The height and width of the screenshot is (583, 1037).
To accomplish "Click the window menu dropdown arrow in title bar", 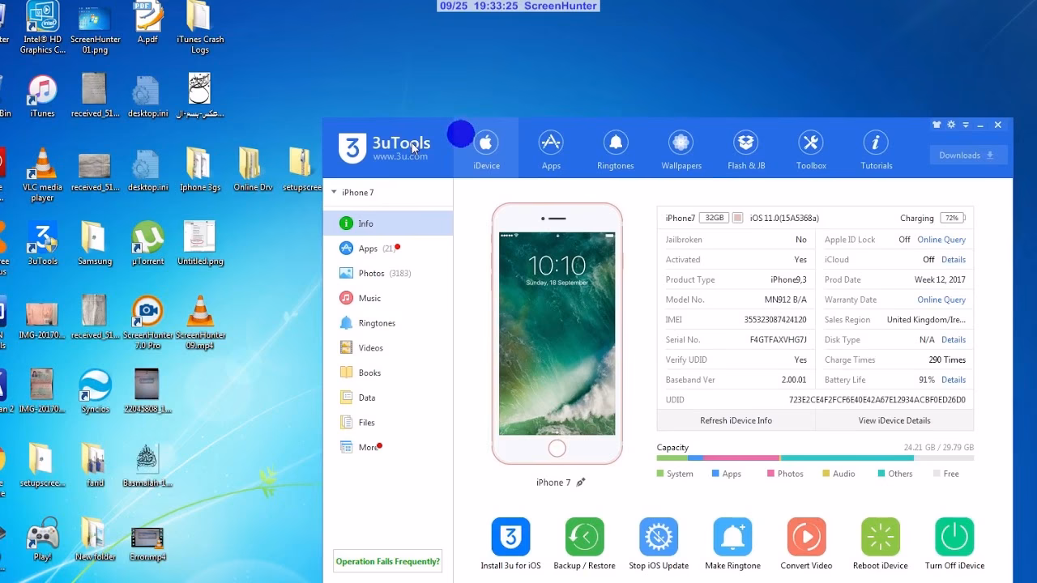I will (x=966, y=125).
